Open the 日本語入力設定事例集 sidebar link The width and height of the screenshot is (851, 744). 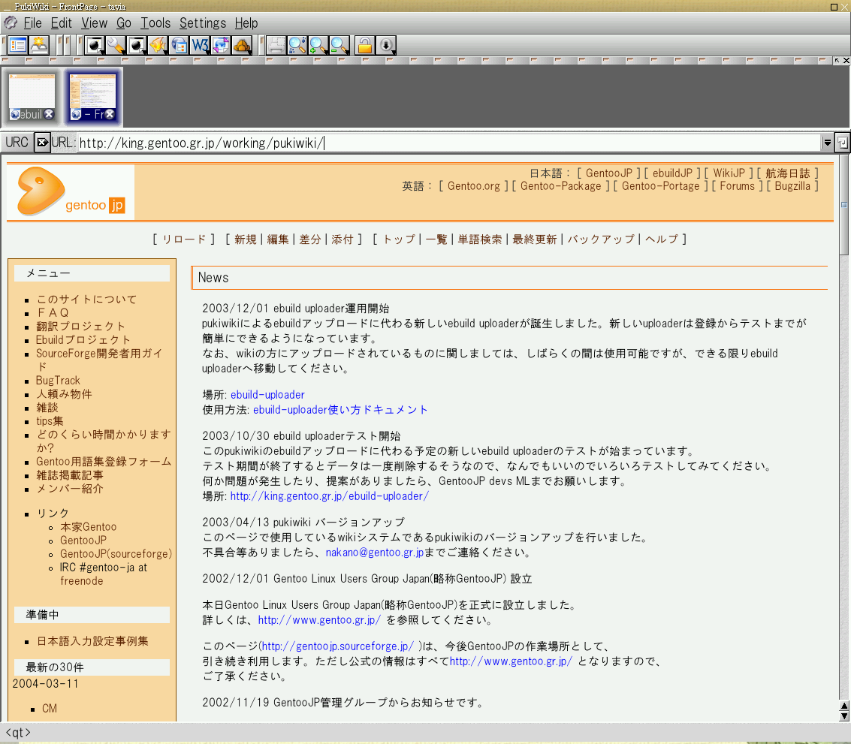[x=93, y=641]
